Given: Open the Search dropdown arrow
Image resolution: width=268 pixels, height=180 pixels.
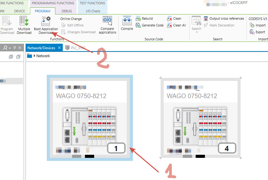Looking at the screenshot, I should click(197, 32).
